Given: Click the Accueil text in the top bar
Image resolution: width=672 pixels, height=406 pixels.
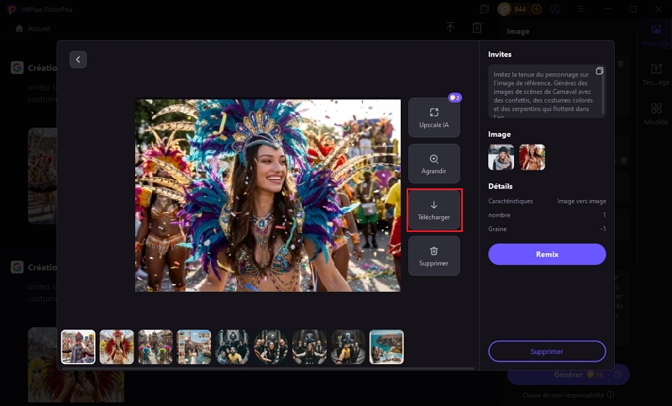Looking at the screenshot, I should click(39, 29).
